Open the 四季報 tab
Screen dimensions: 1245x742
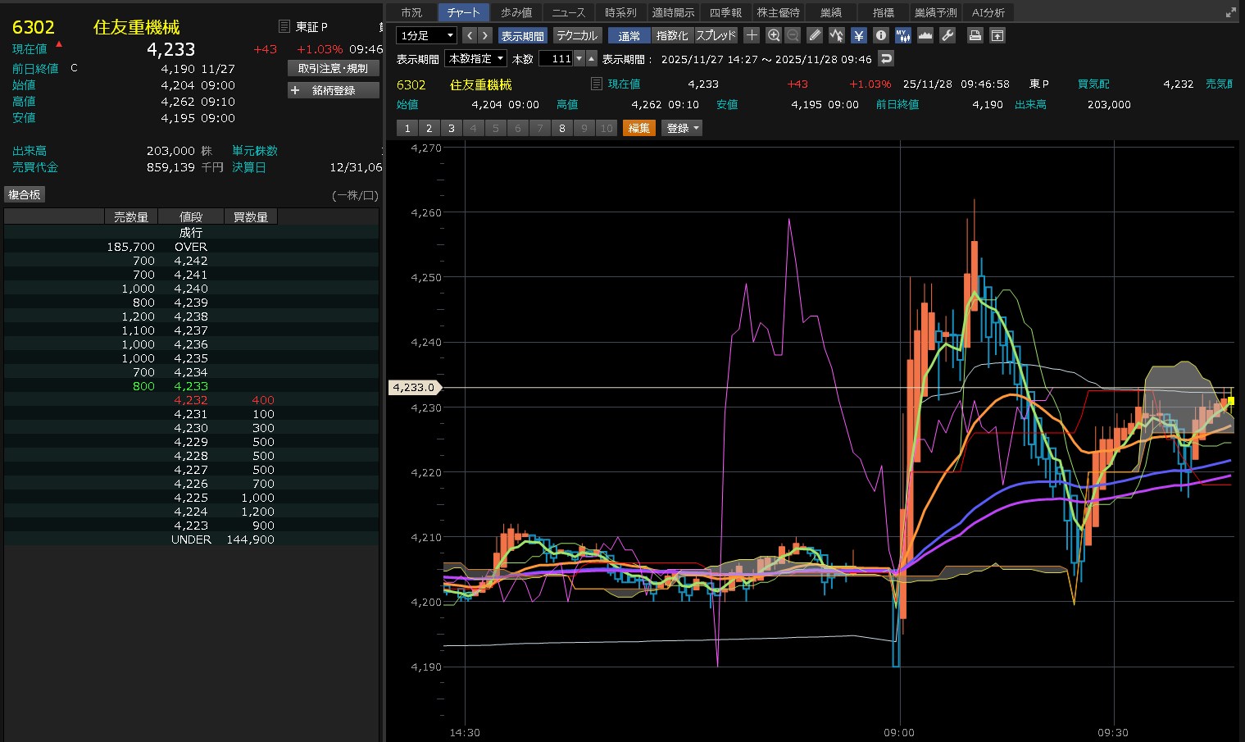pos(725,12)
